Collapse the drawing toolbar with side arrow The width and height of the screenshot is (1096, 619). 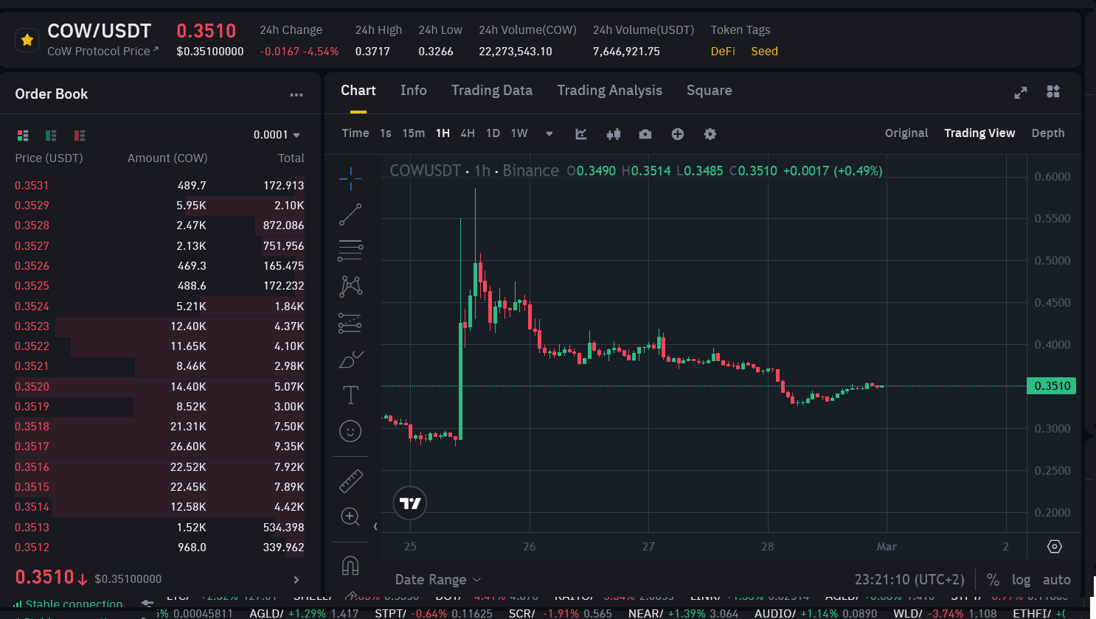click(x=375, y=526)
